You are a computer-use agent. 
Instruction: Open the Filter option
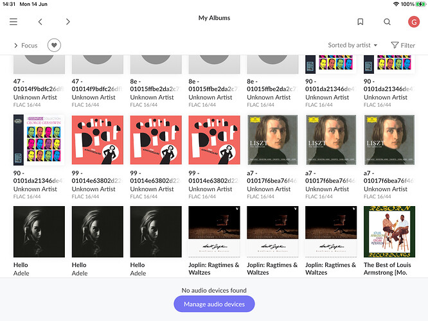pyautogui.click(x=403, y=46)
